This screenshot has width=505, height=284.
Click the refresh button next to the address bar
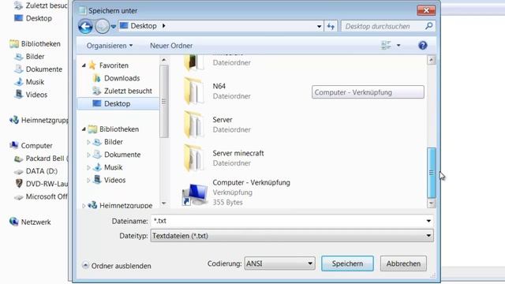pyautogui.click(x=331, y=26)
